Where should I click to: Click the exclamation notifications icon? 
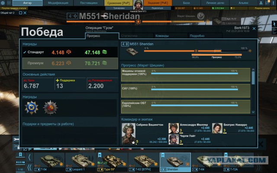273,3
